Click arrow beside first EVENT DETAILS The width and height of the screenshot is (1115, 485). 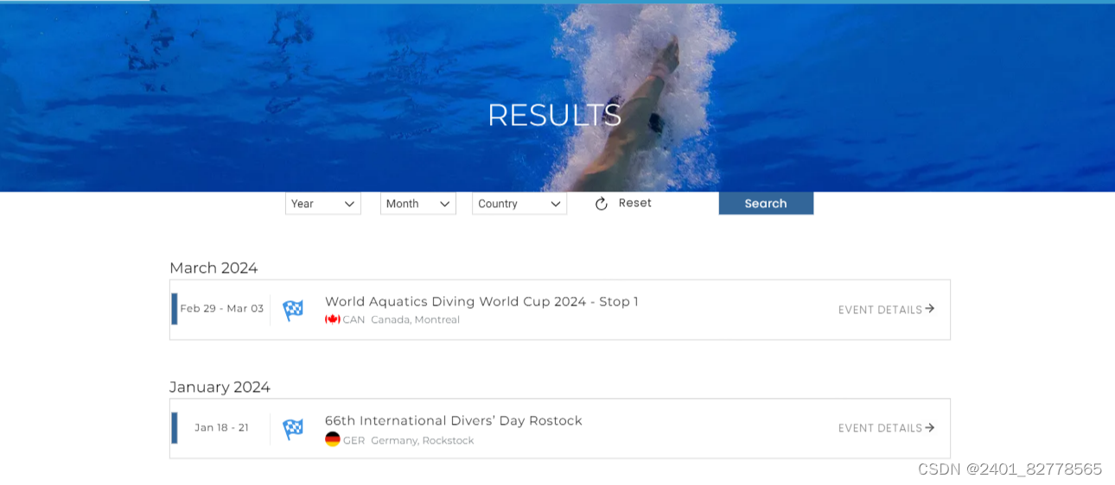coord(930,308)
